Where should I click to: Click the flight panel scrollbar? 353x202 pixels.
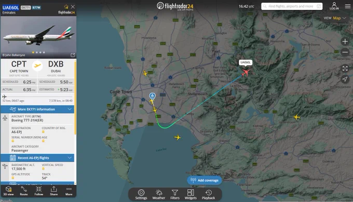(x=75, y=97)
